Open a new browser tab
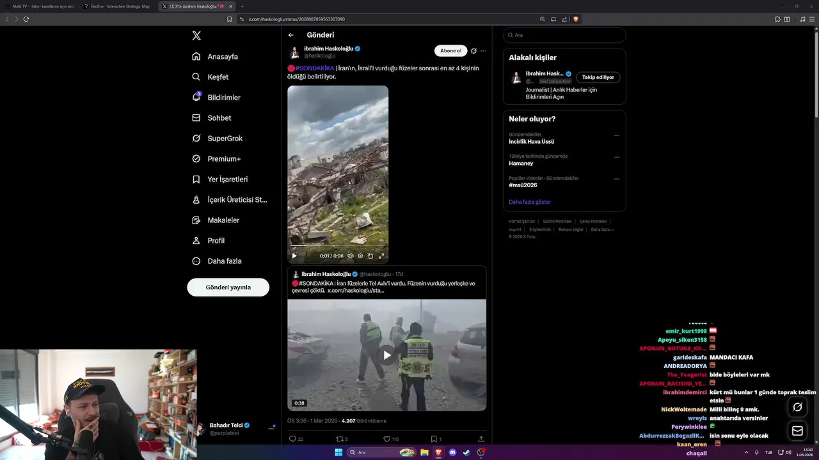The image size is (819, 460). (242, 6)
